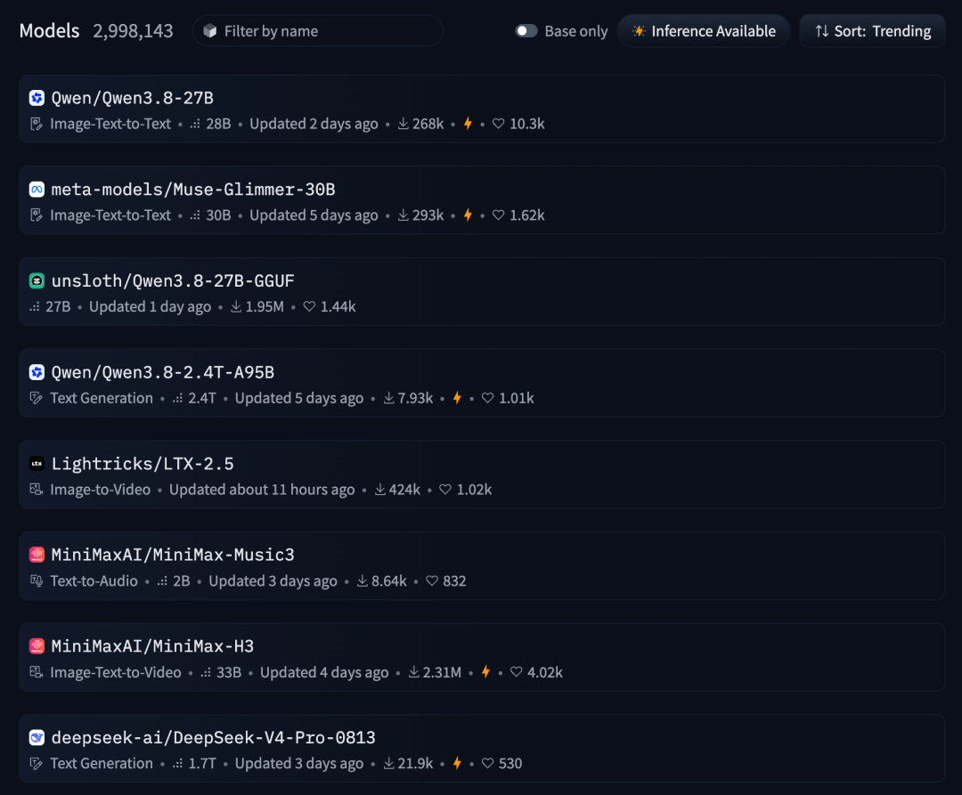962x795 pixels.
Task: Click the 2.4T parameter size text
Action: tap(202, 398)
